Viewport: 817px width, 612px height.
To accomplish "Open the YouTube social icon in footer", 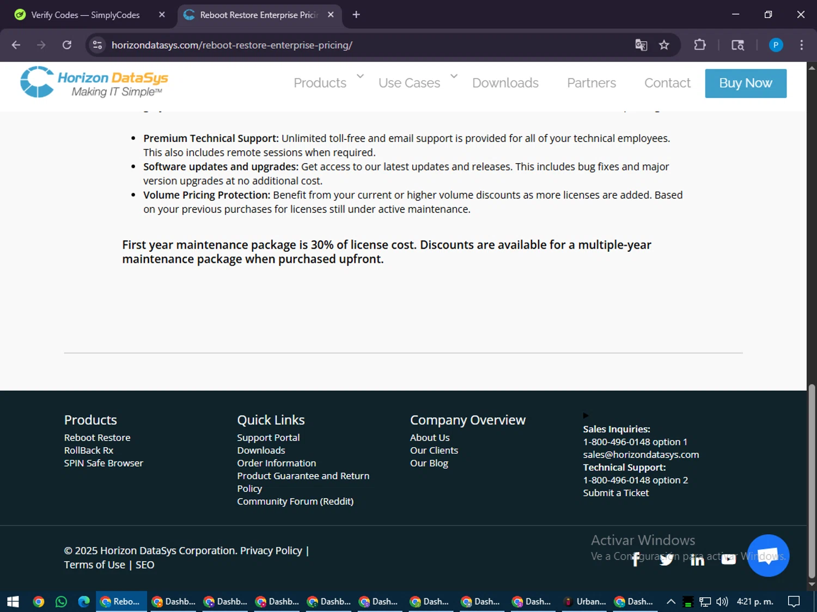I will (x=728, y=559).
